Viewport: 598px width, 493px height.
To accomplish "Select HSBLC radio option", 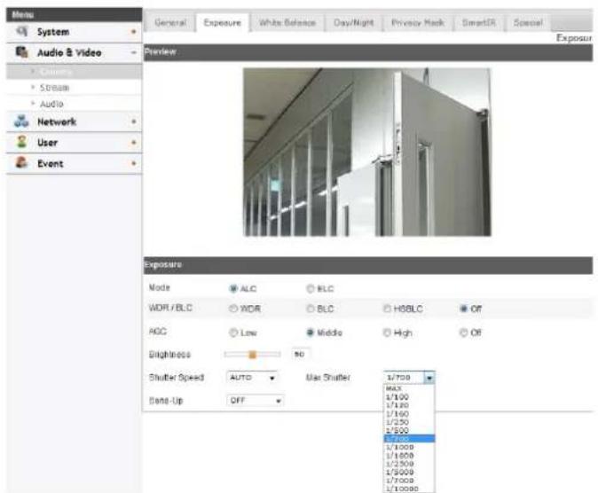I will pyautogui.click(x=387, y=308).
